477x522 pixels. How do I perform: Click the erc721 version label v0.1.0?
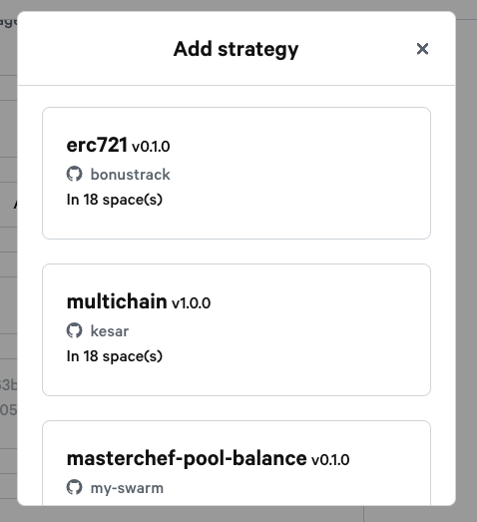click(151, 147)
